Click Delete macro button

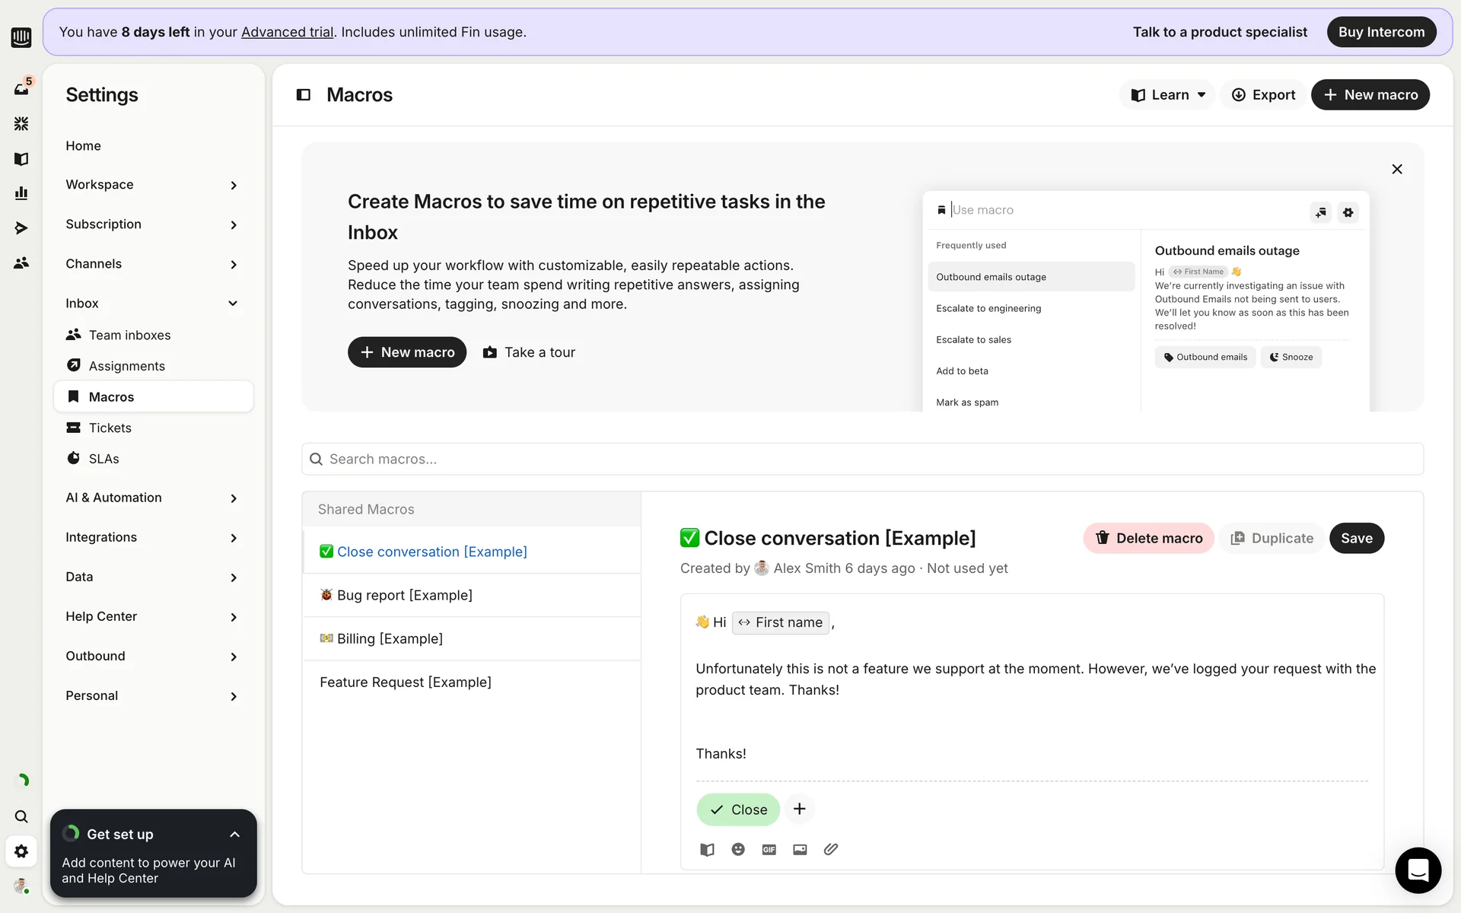click(x=1148, y=539)
